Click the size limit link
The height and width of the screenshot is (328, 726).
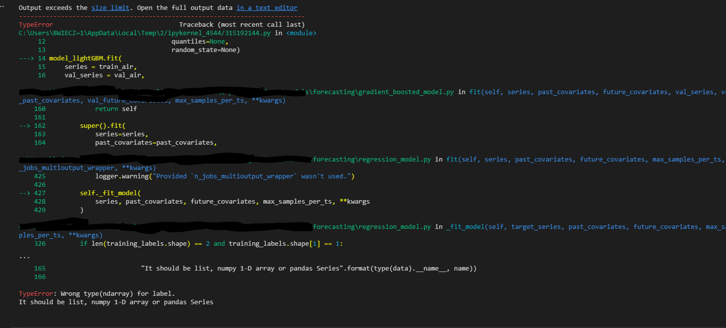pos(110,7)
